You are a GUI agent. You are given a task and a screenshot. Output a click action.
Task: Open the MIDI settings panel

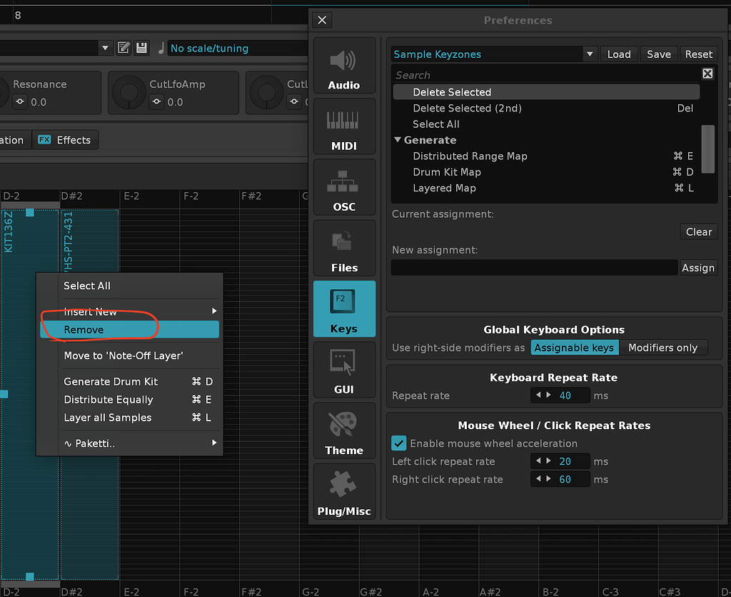pyautogui.click(x=344, y=126)
